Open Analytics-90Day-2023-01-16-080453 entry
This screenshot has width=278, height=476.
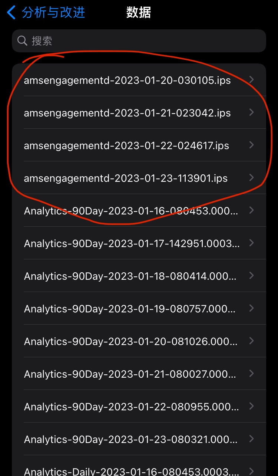pos(131,211)
